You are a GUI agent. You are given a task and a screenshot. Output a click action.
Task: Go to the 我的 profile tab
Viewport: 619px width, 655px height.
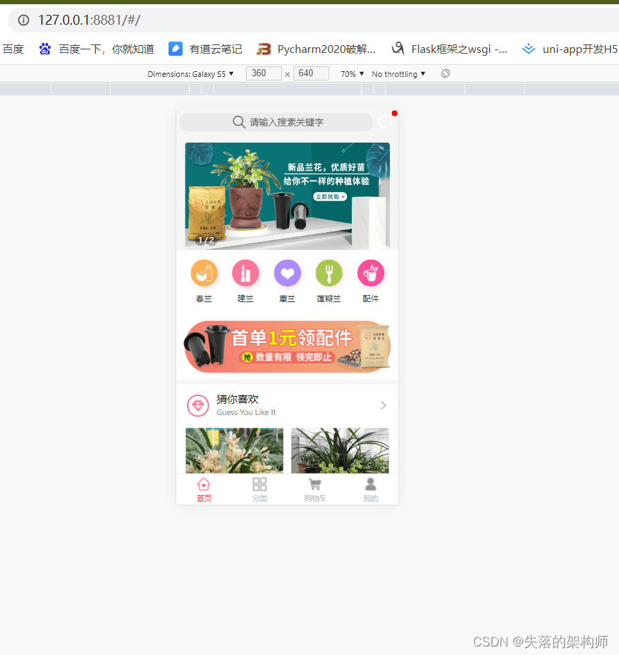(371, 489)
